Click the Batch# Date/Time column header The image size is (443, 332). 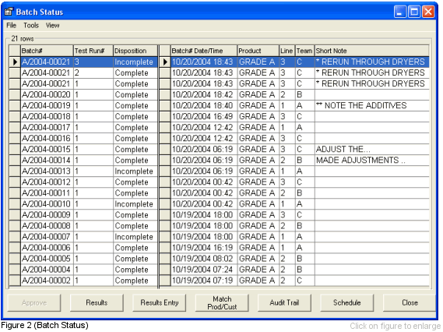[204, 51]
